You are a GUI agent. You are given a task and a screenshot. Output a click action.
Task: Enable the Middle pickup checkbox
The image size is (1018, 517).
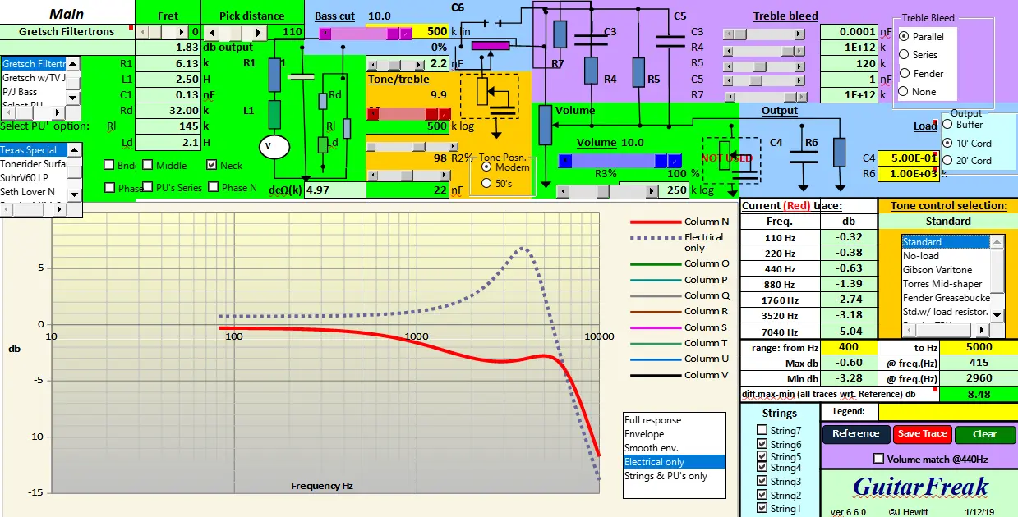click(148, 165)
